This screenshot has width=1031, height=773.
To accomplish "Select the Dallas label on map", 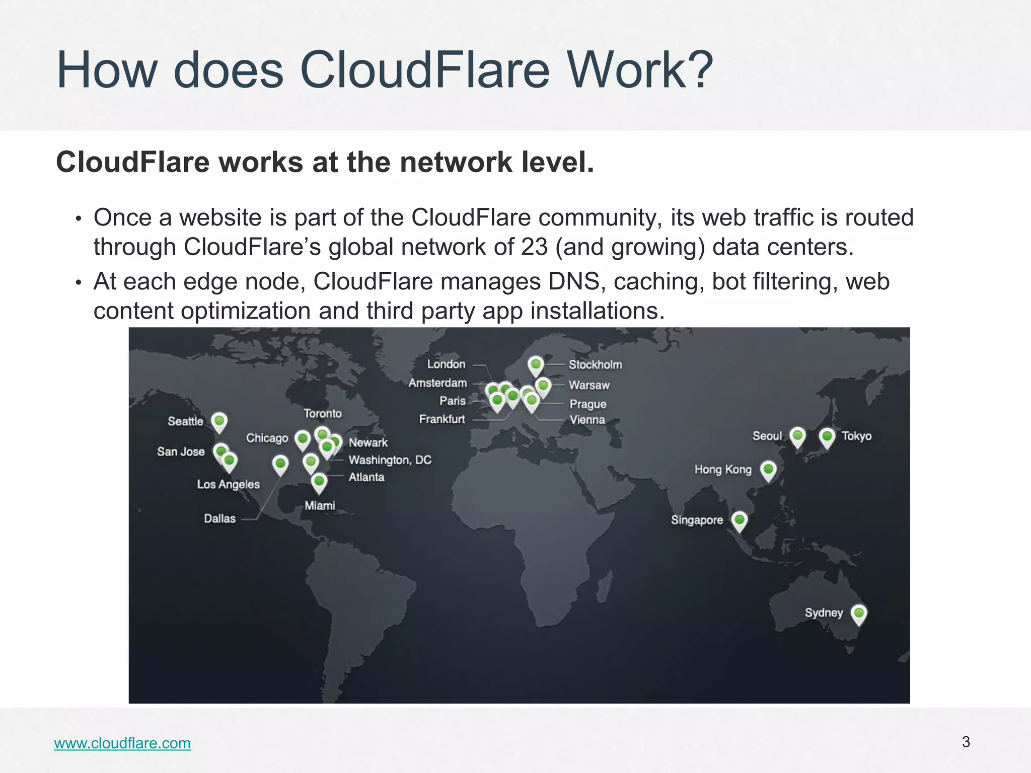I will (x=219, y=518).
